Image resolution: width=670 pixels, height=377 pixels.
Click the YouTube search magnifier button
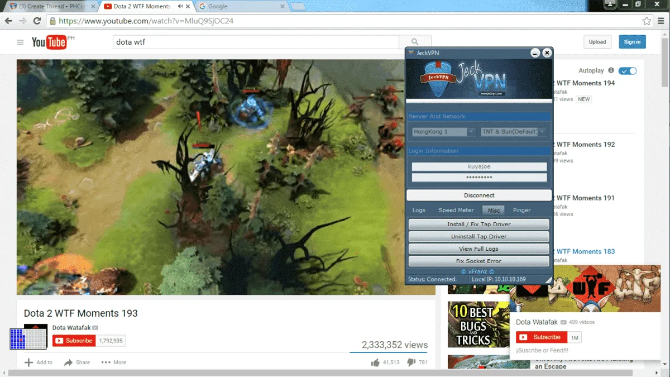tap(415, 42)
